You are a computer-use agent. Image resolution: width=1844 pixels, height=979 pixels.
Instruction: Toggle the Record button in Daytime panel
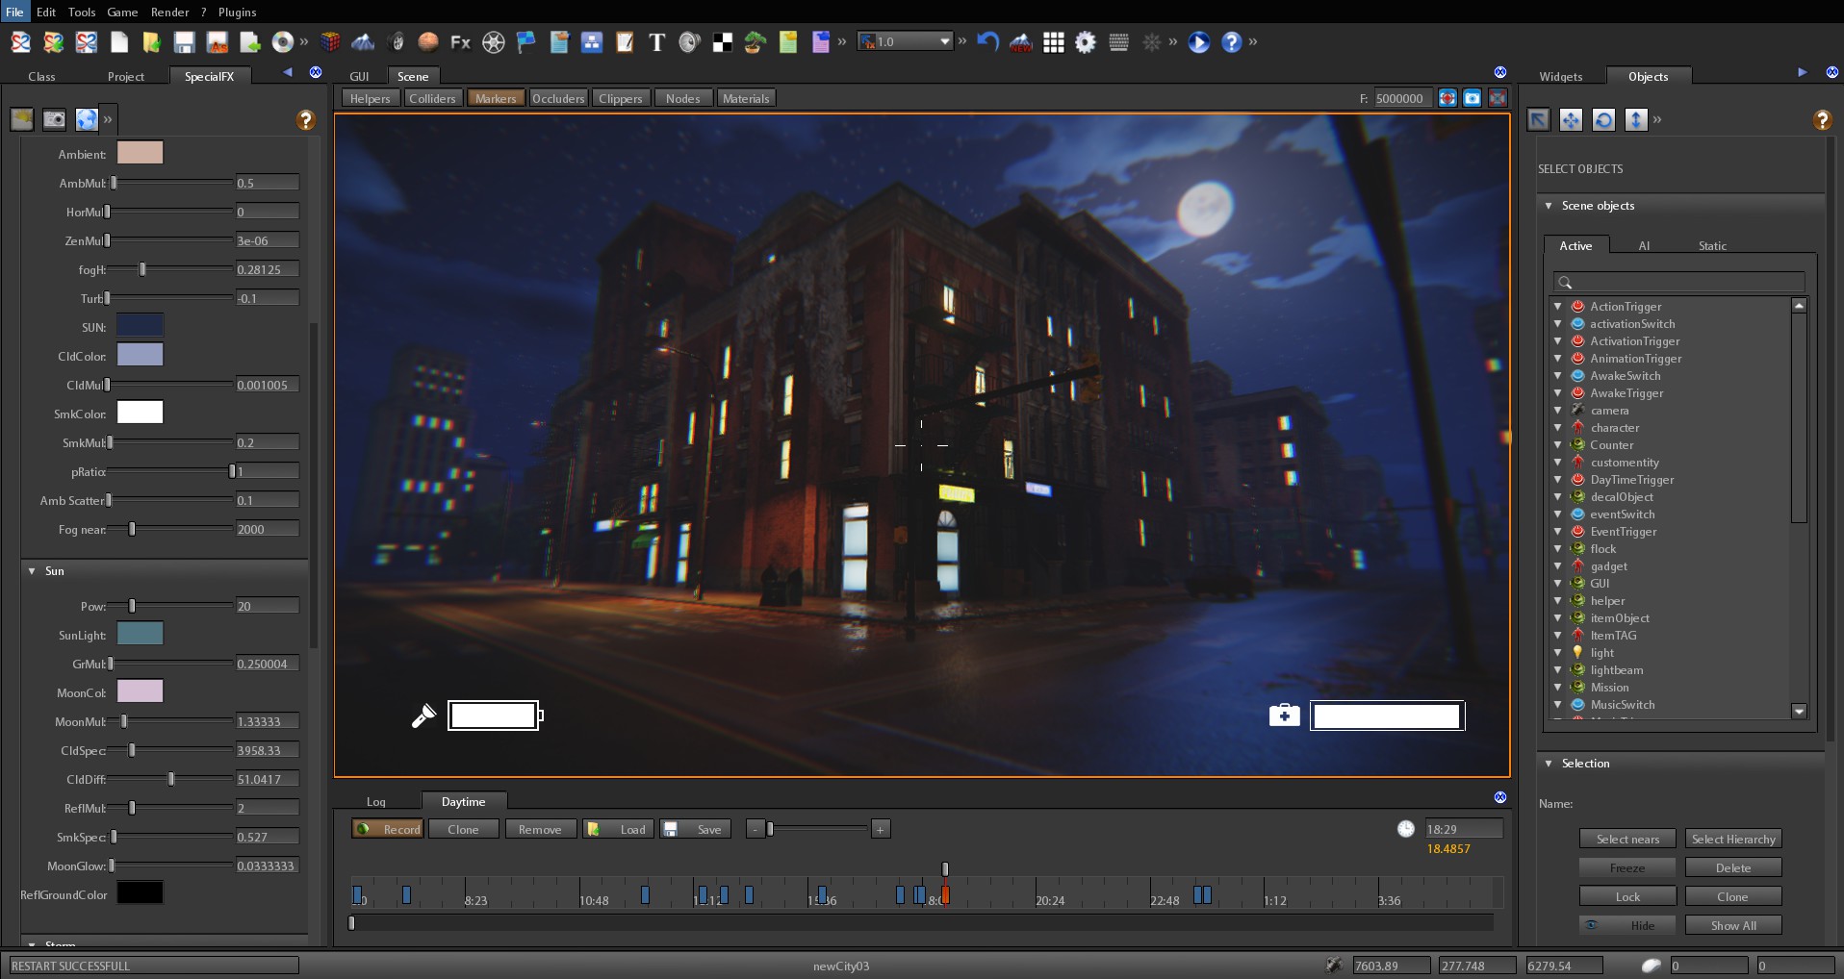[388, 829]
